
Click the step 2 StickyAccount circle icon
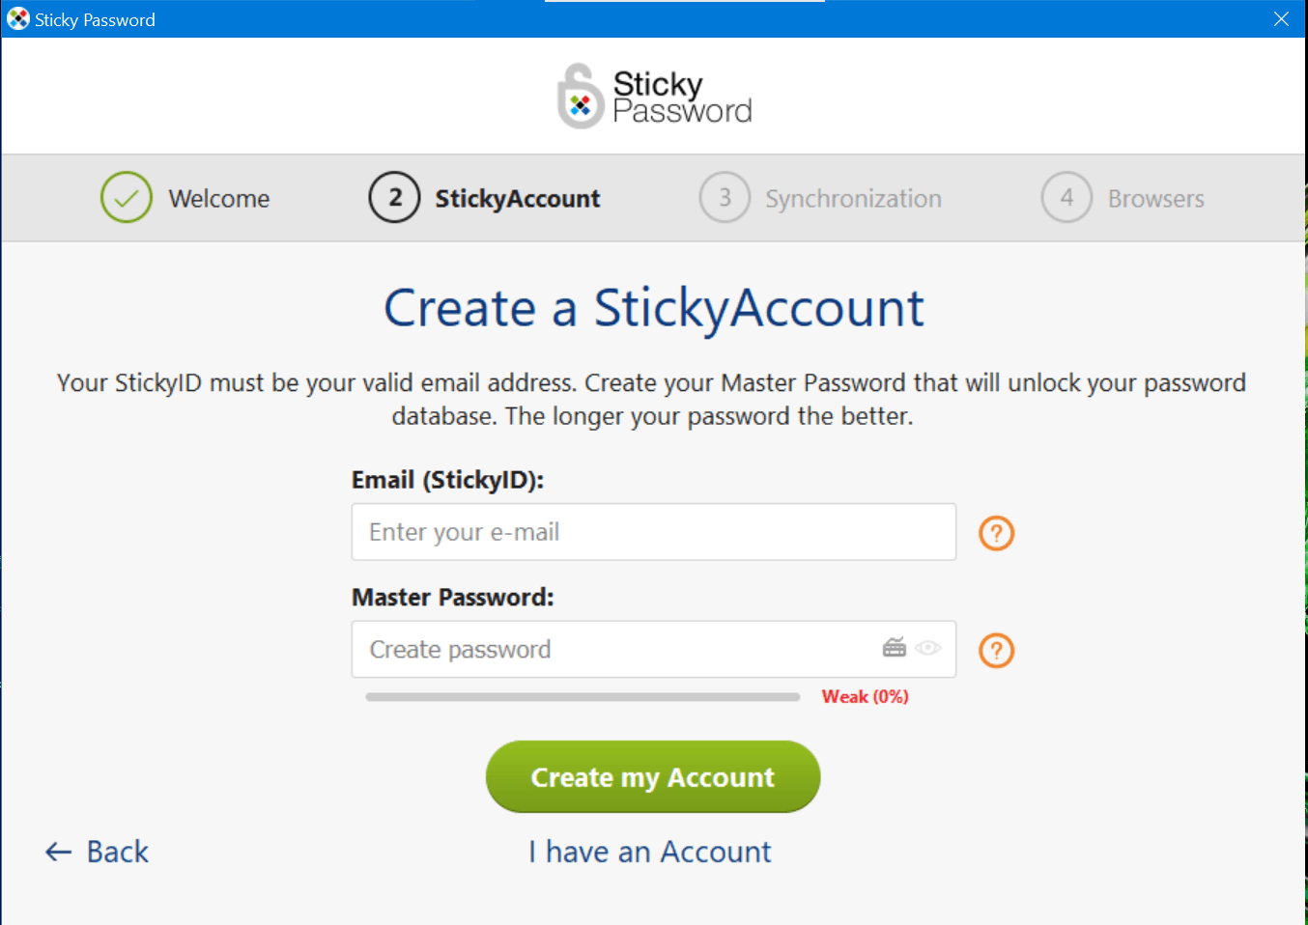click(x=394, y=197)
